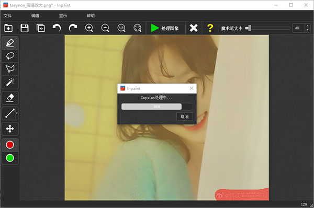Click the marker size value field showing 40
The image size is (314, 208).
point(299,28)
